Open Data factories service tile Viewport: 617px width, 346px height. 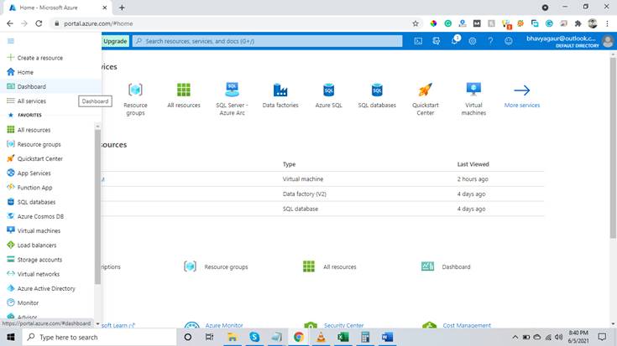point(280,96)
